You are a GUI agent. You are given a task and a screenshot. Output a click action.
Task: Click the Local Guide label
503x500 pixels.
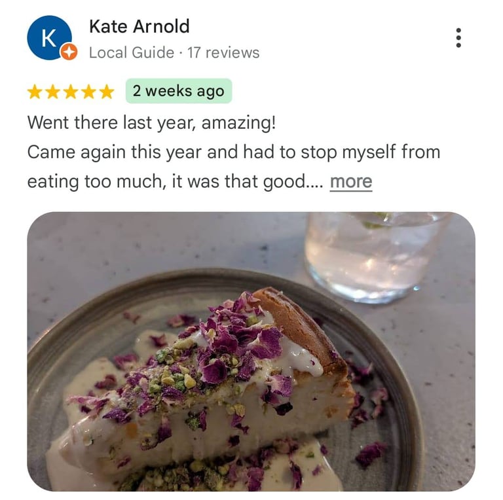click(x=132, y=52)
